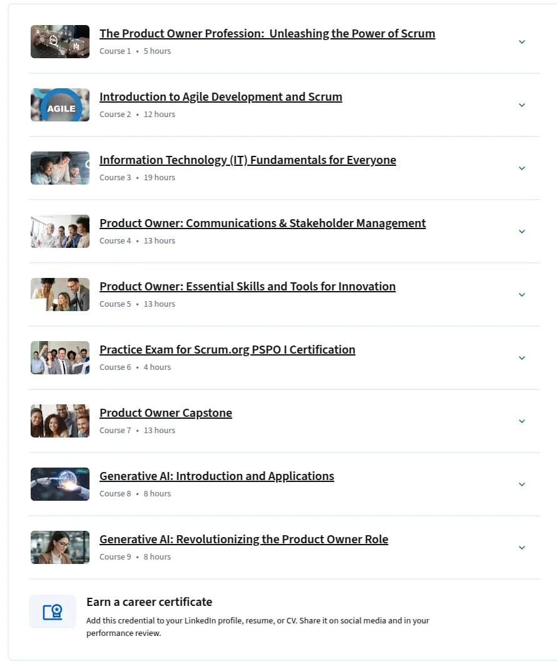Click the career certificate badge icon
Screen dimensions: 557x661
coord(53,612)
